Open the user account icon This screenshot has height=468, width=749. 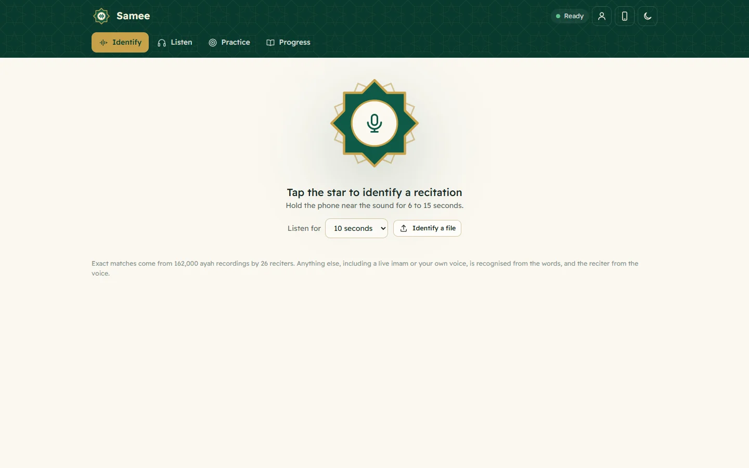(x=602, y=16)
